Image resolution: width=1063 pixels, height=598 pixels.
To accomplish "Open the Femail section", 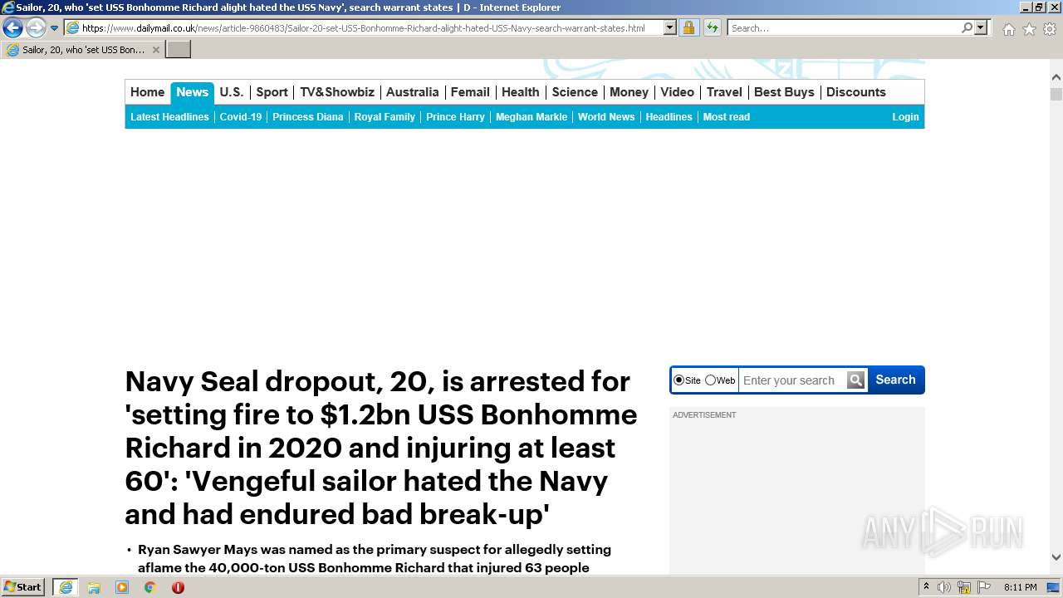I will coord(470,92).
